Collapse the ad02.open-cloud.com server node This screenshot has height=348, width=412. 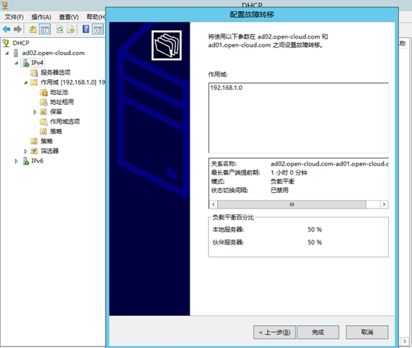[x=7, y=53]
